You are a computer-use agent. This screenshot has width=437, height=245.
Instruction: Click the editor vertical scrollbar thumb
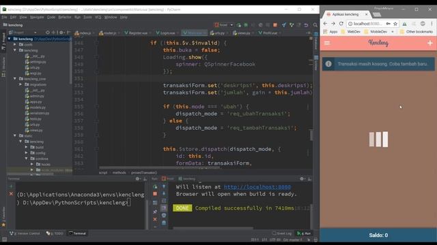(x=311, y=135)
